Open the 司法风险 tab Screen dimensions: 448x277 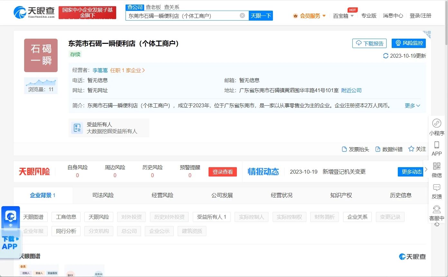103,195
